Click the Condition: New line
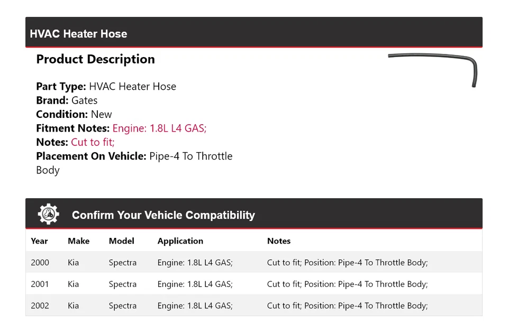 point(74,114)
